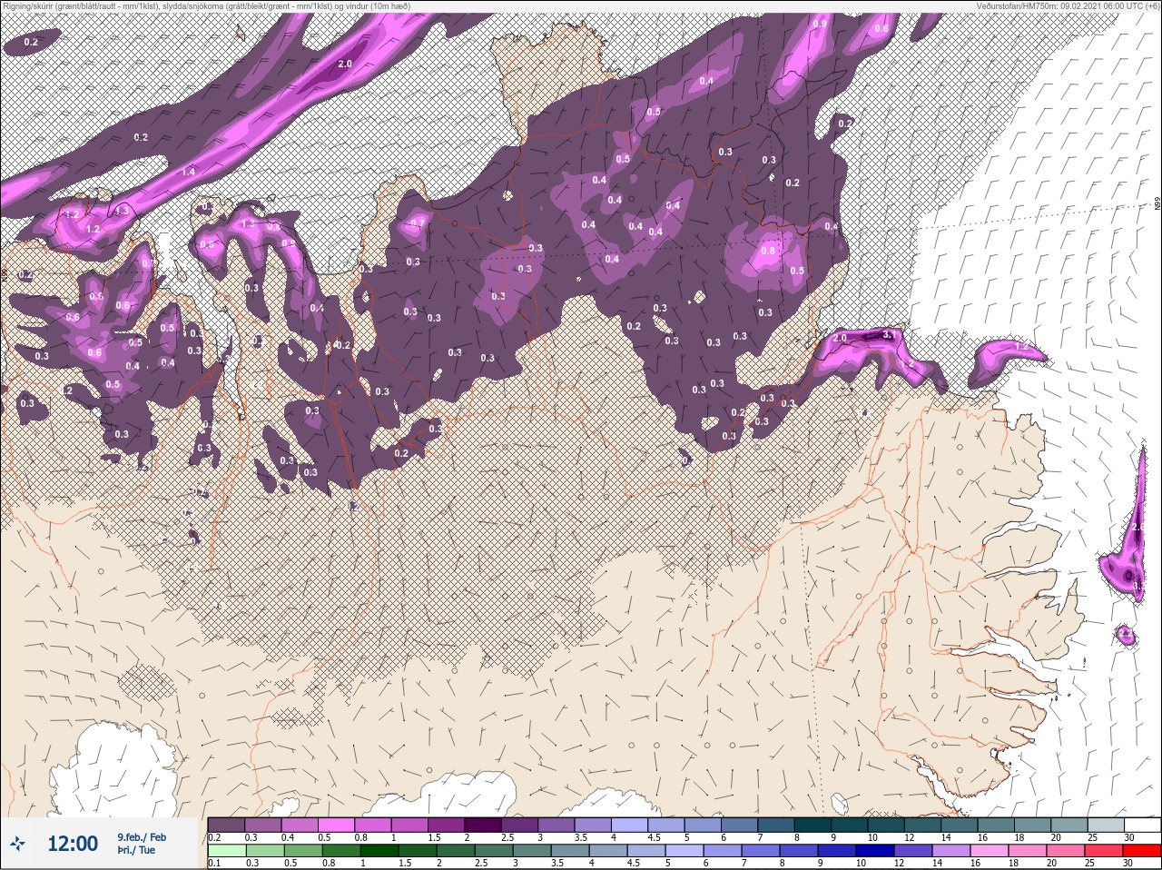Select white 30 swatch in top legend row
The width and height of the screenshot is (1162, 870).
pos(1143,825)
